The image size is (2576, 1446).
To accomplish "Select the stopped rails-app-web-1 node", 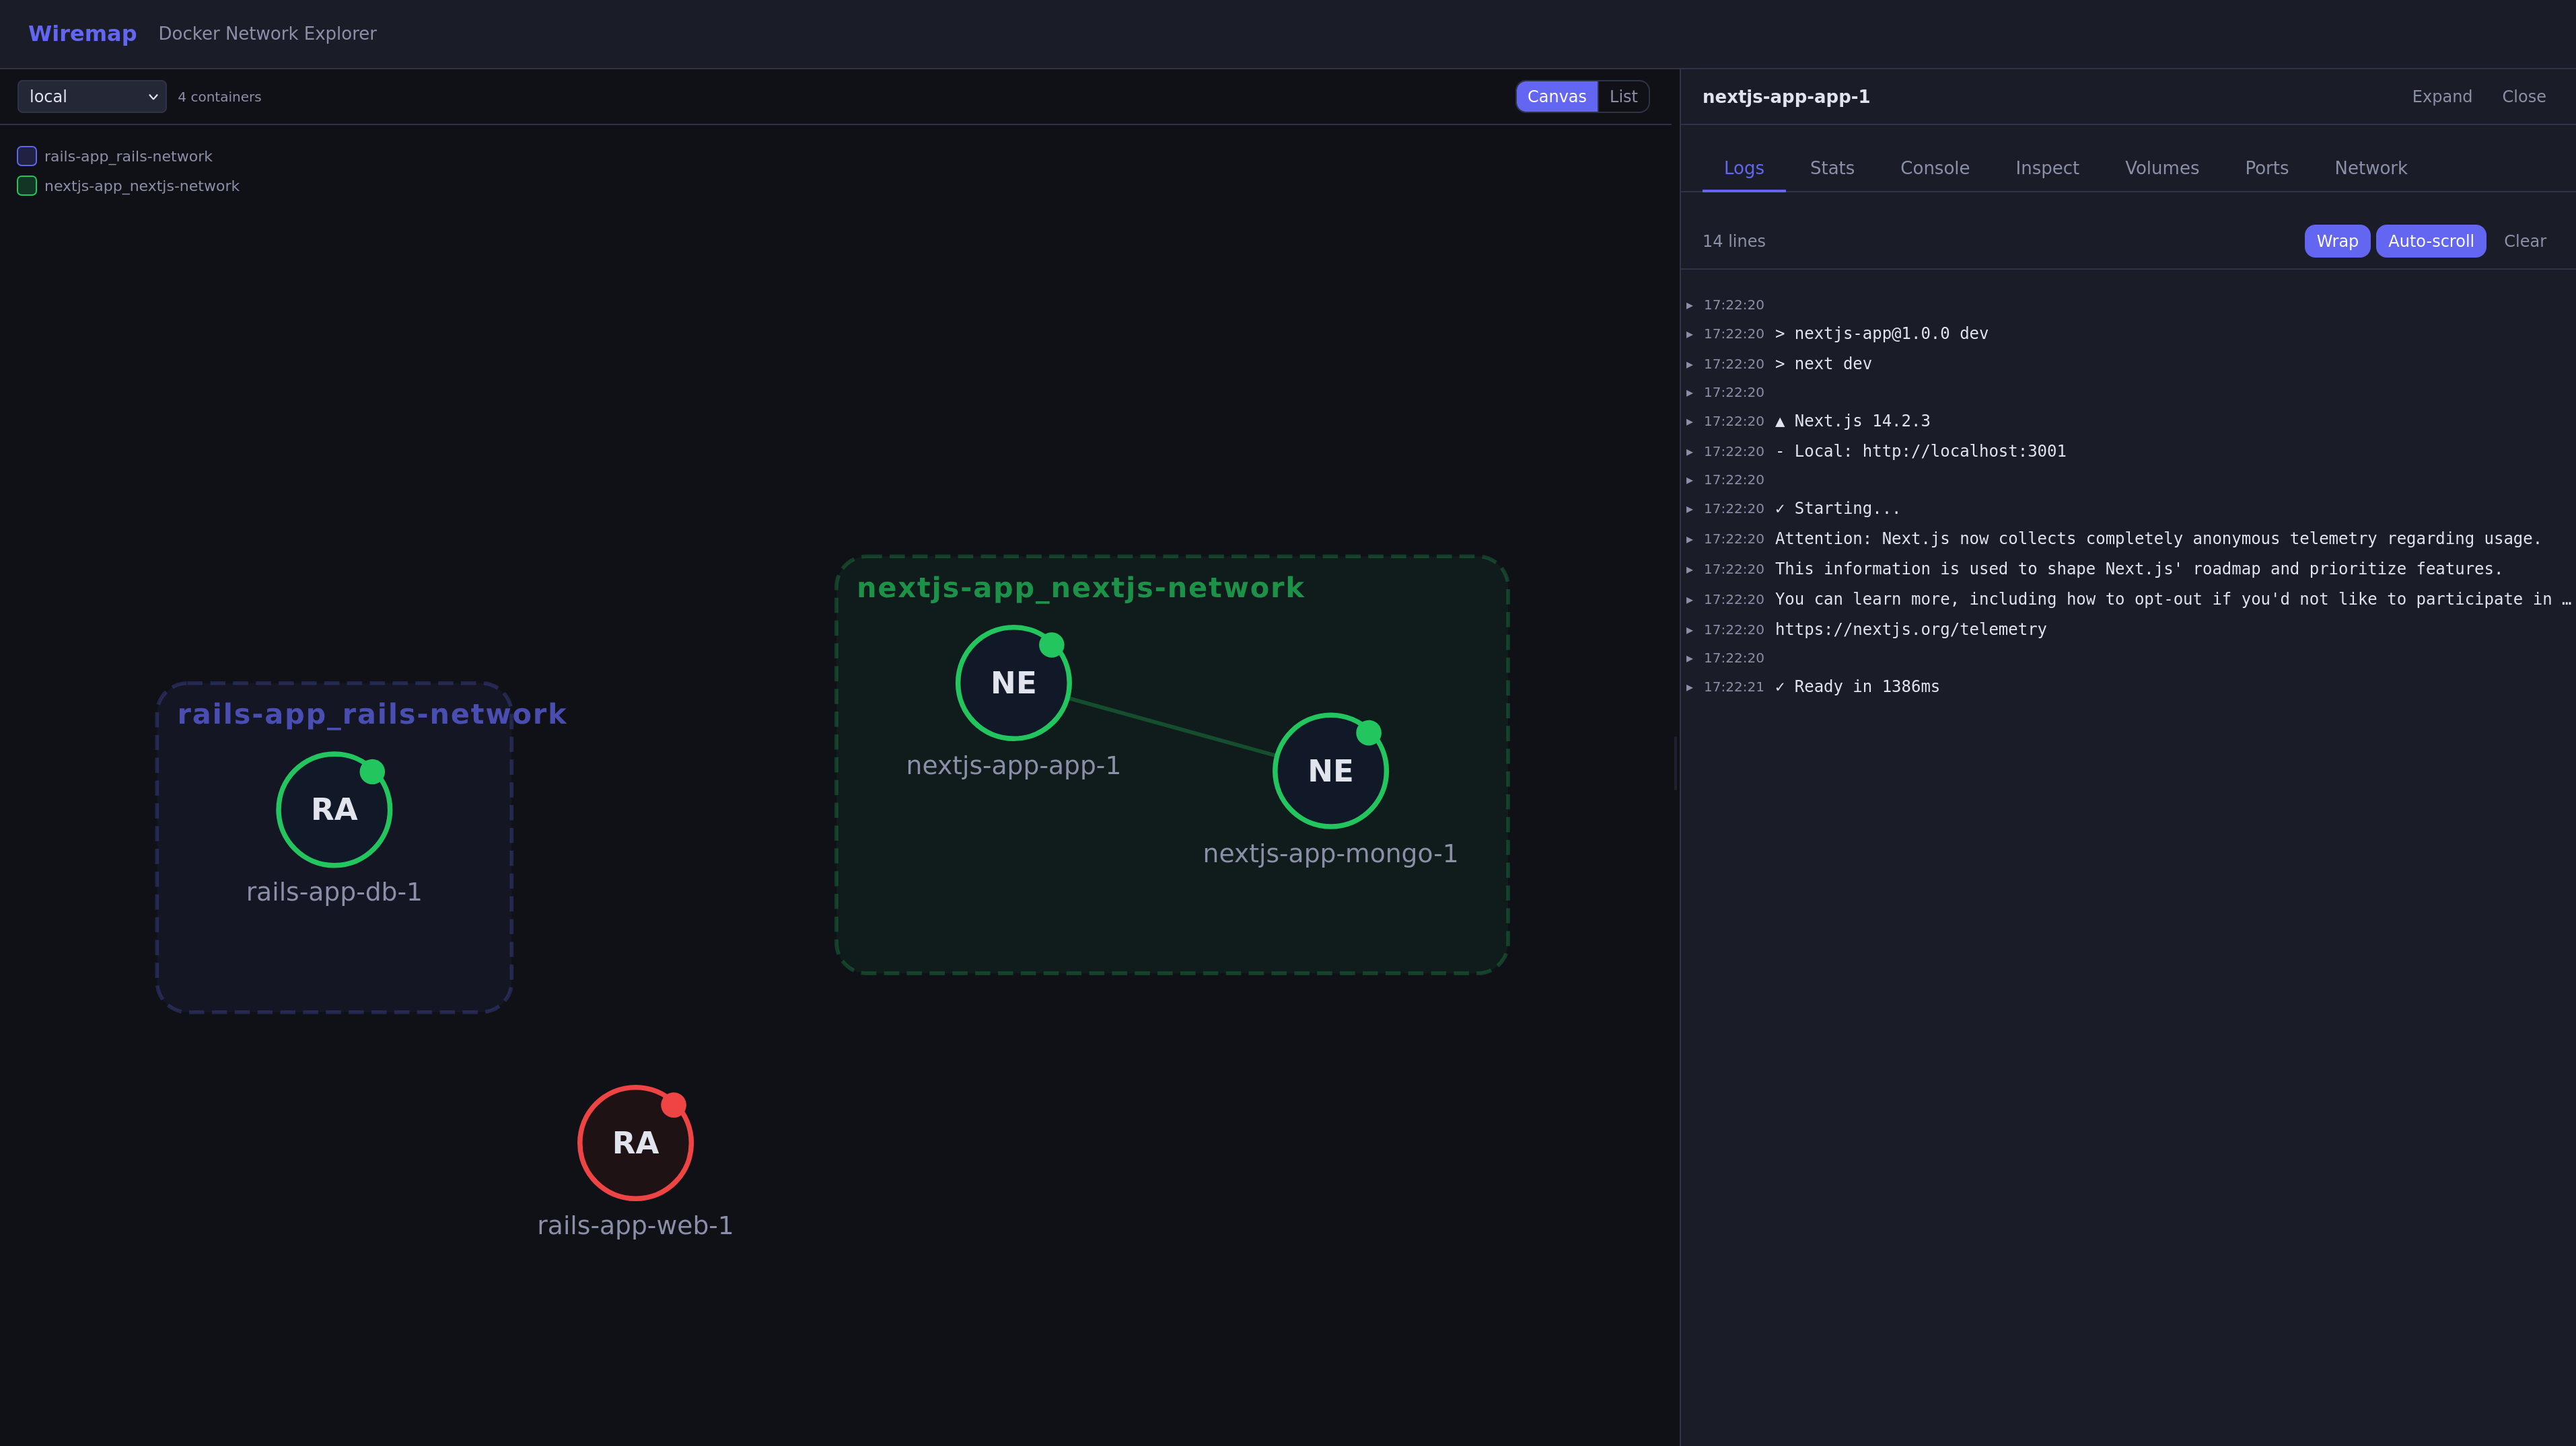I will (635, 1142).
